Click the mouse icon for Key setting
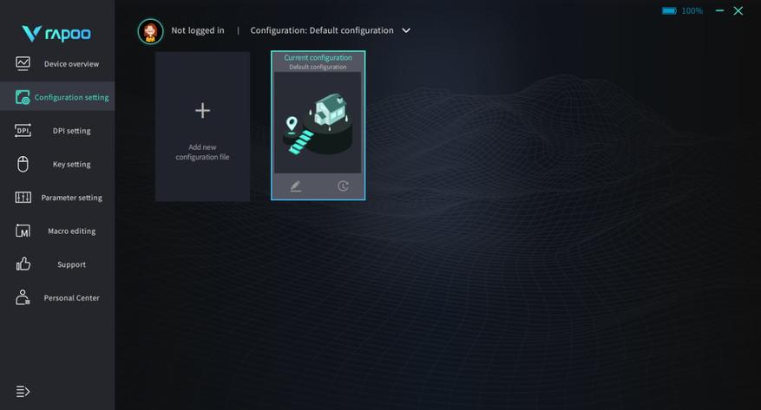 click(x=23, y=165)
